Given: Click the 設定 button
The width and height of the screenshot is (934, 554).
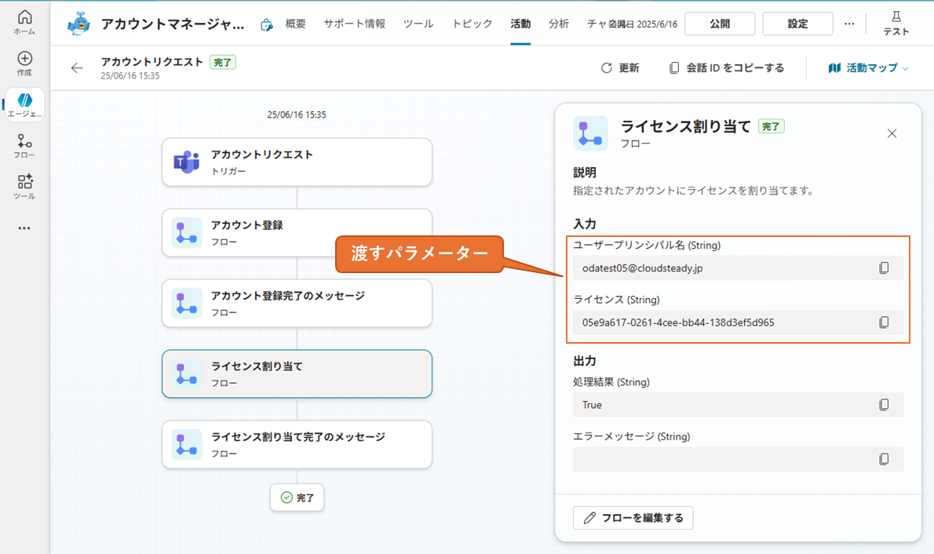Looking at the screenshot, I should tap(797, 24).
